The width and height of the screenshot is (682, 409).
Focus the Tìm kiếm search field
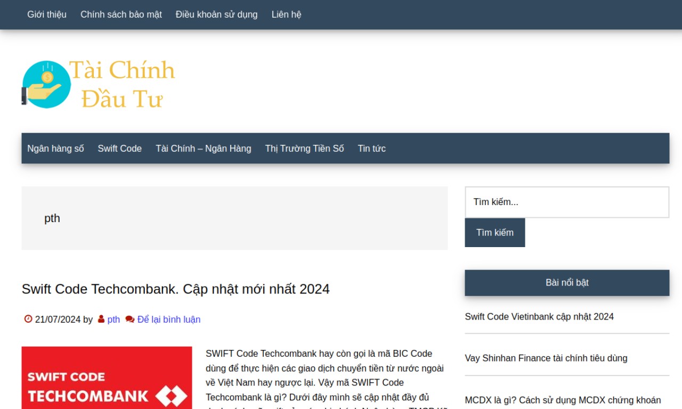(x=567, y=202)
